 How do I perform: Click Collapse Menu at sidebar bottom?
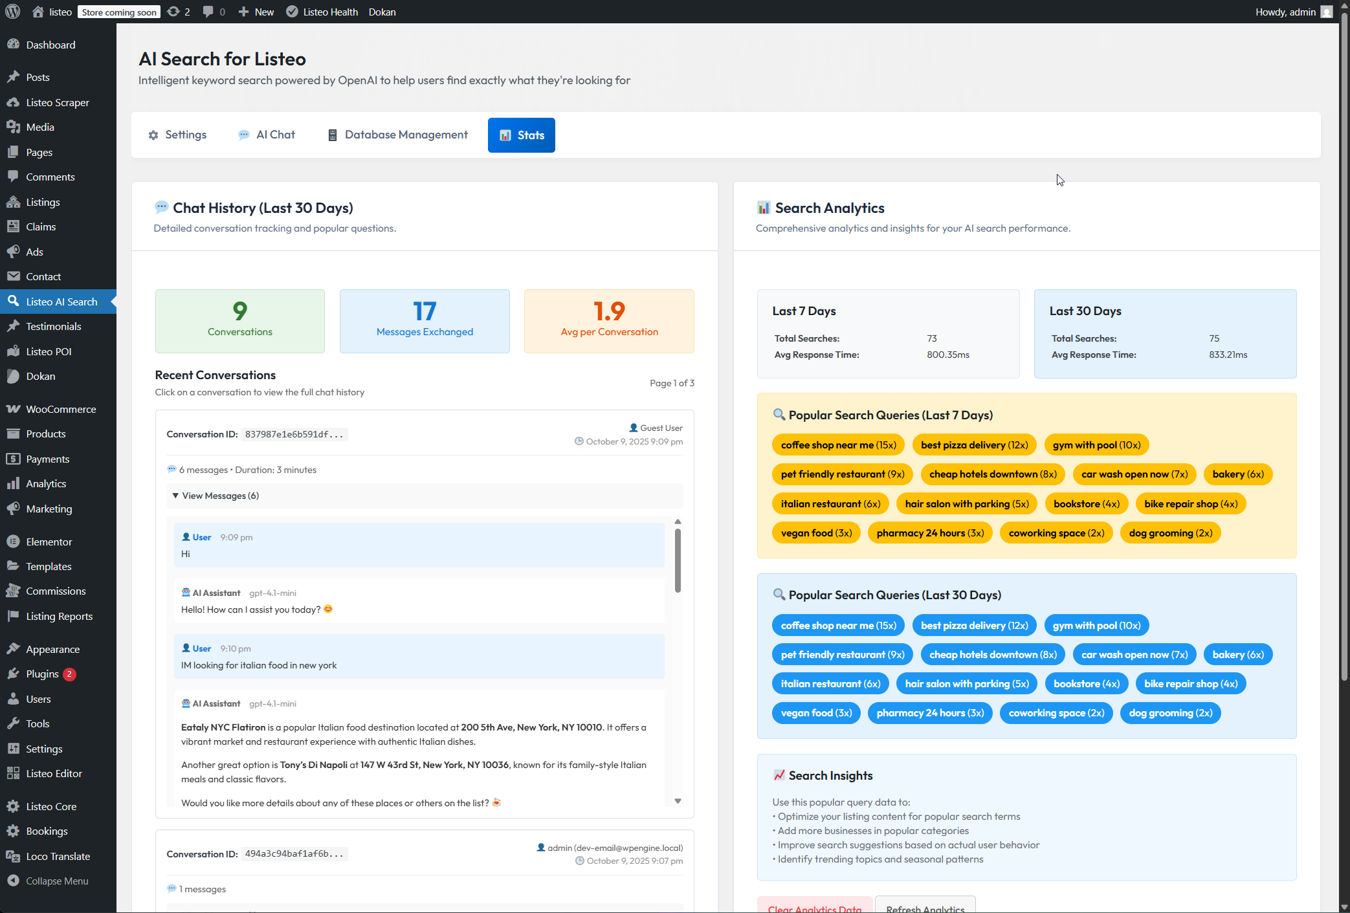(x=56, y=881)
